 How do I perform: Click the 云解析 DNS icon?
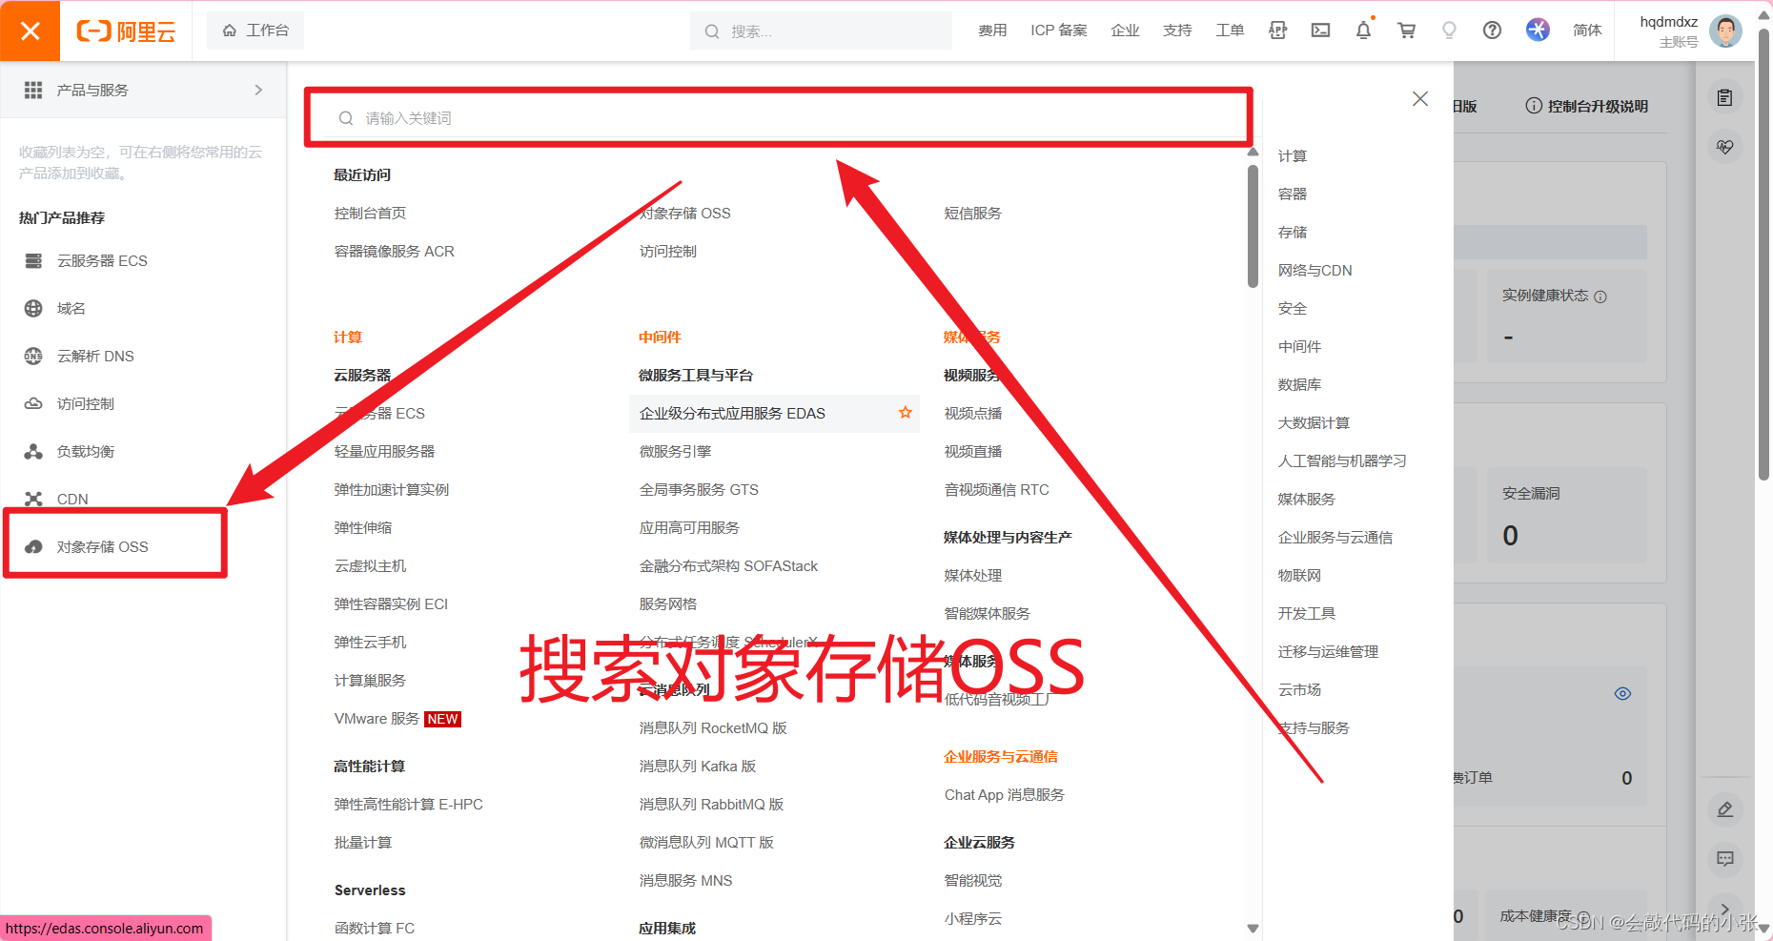(33, 356)
